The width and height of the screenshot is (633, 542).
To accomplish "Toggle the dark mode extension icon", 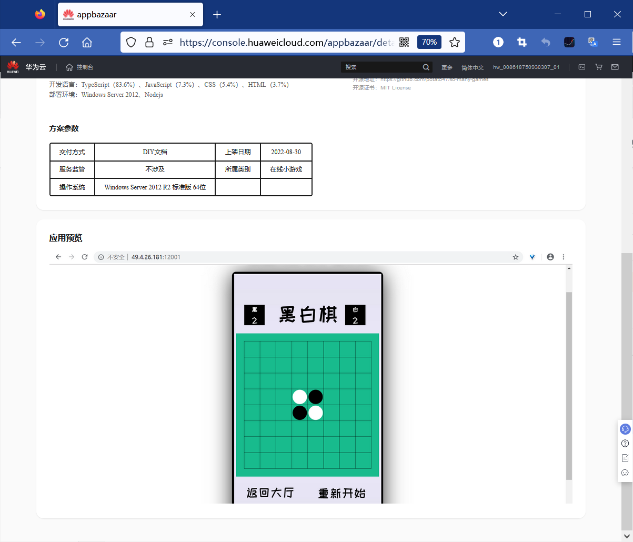I will click(x=569, y=42).
